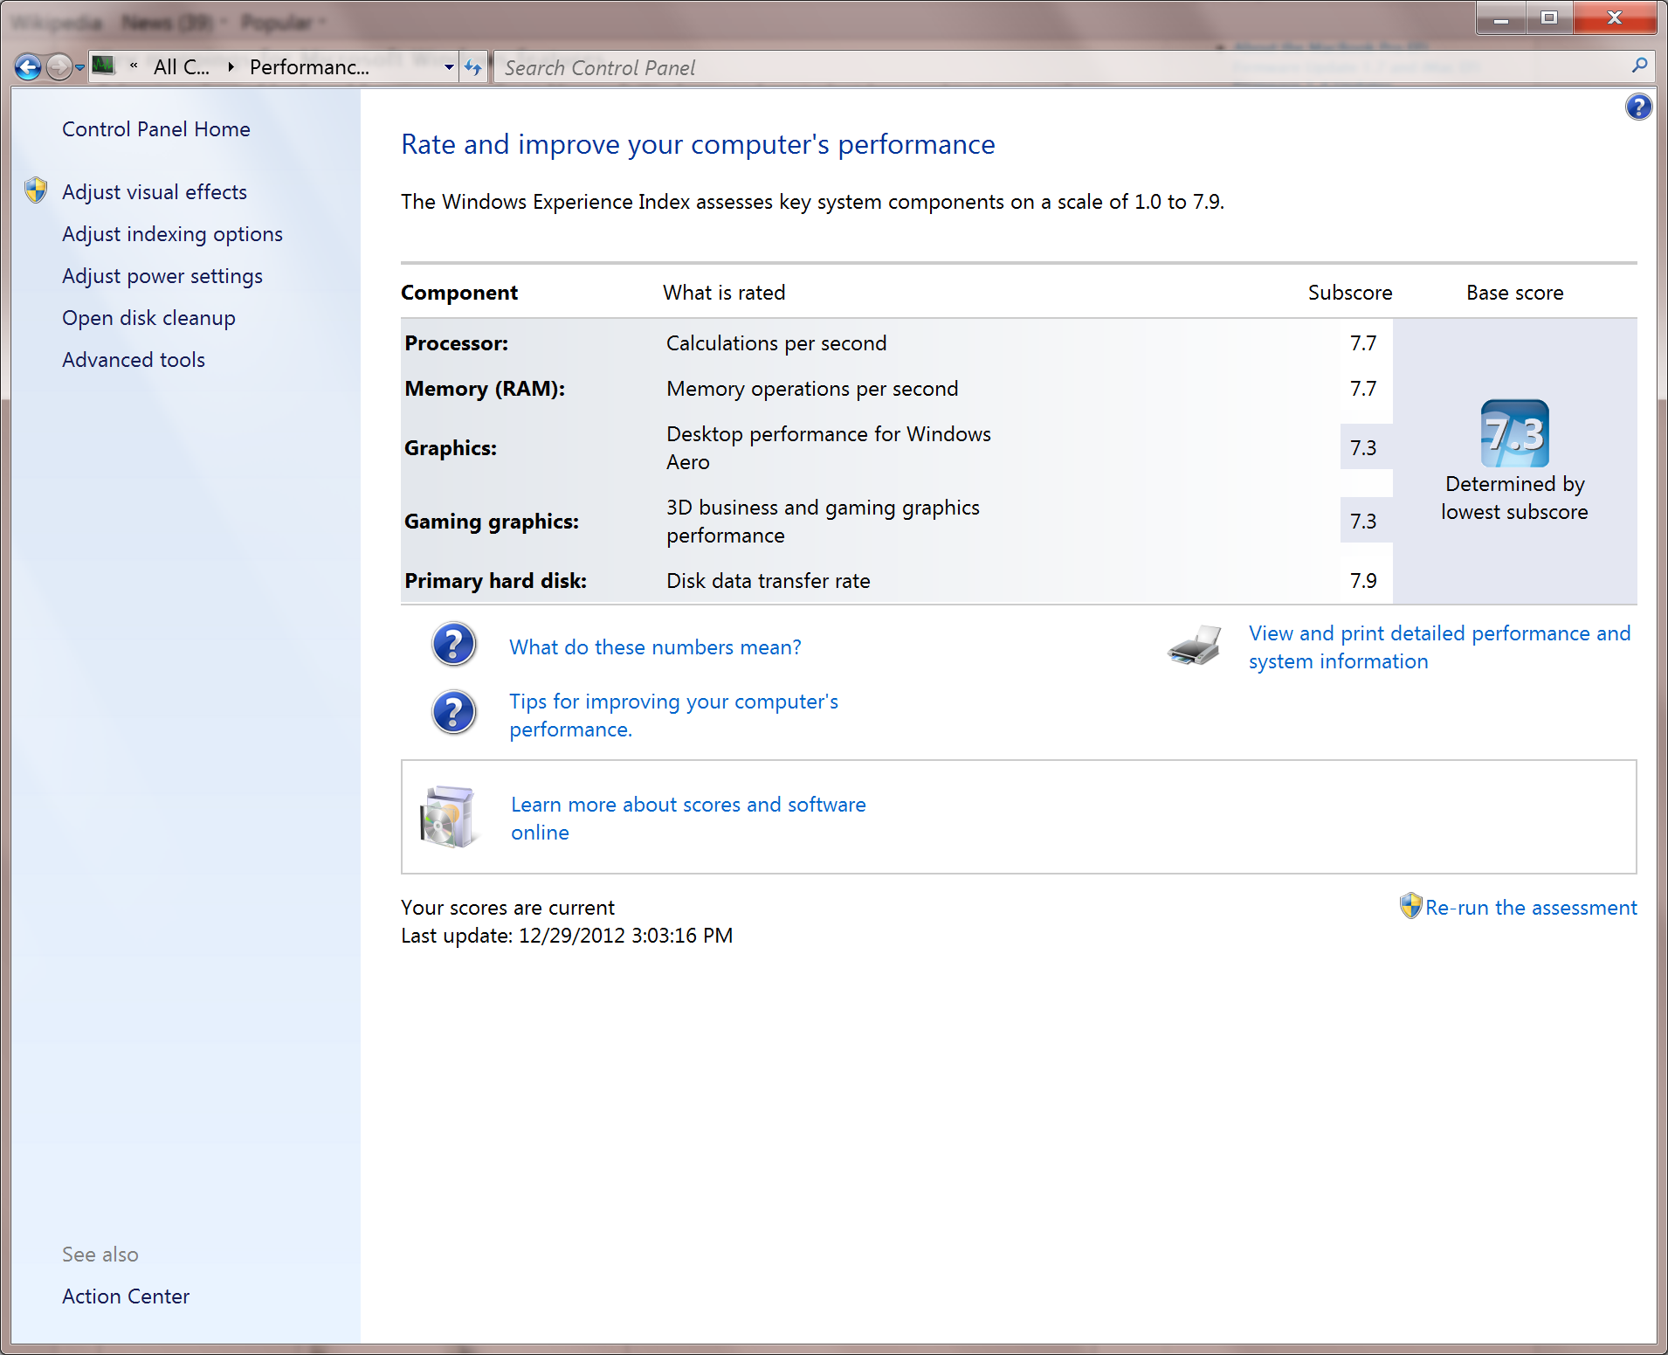Click the 'Graphics:' component label
This screenshot has height=1355, width=1668.
point(451,448)
